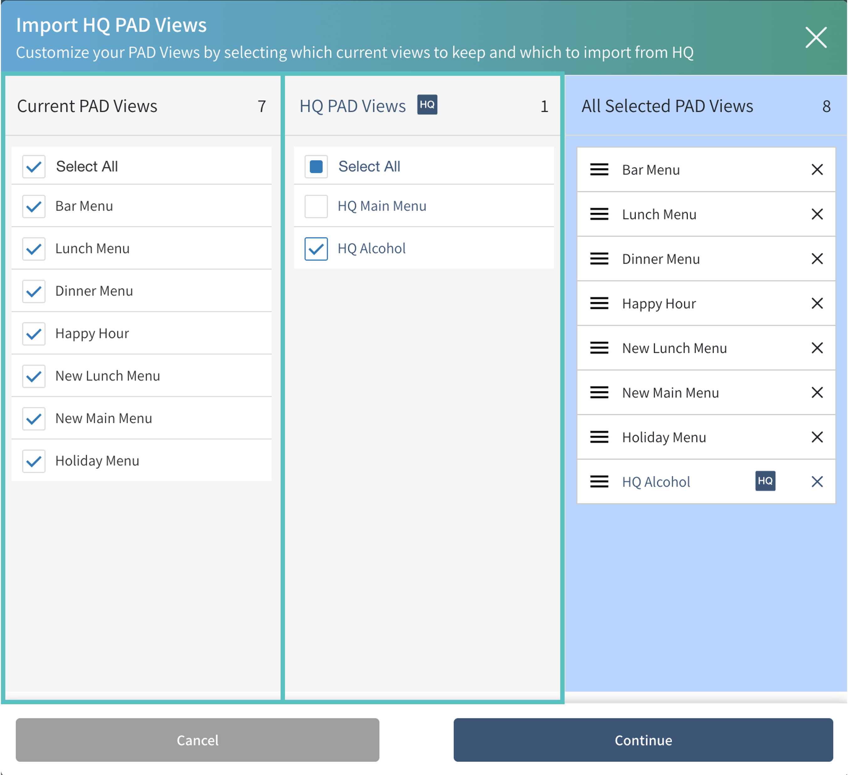Uncheck Happy Hour in Current PAD Views
Screen dimensions: 848x775
[34, 334]
